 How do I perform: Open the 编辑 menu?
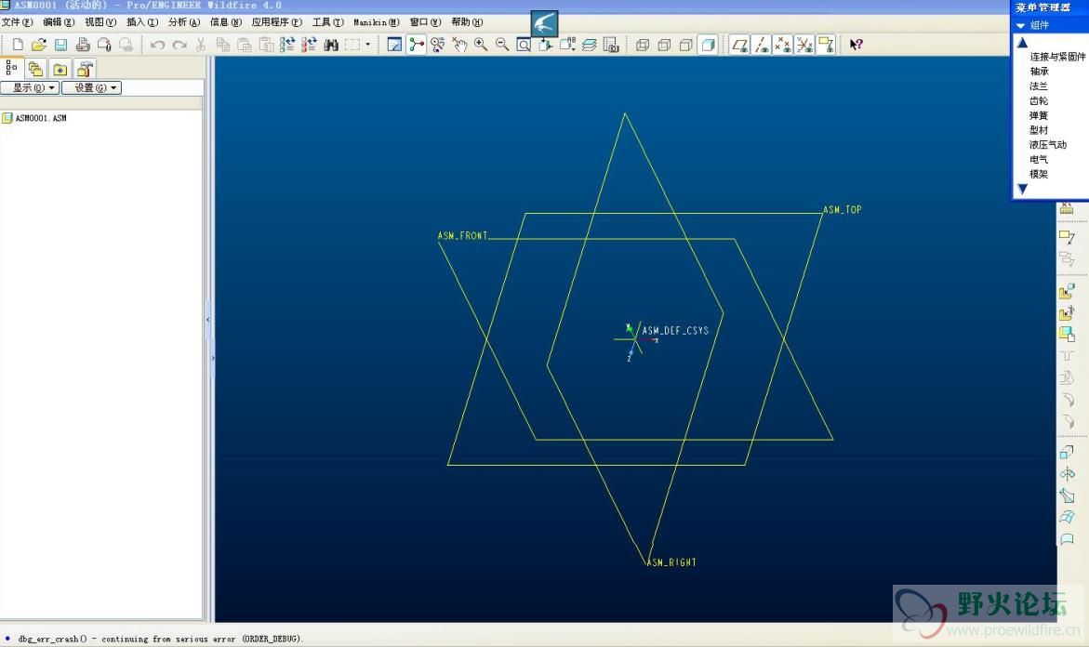(x=59, y=22)
